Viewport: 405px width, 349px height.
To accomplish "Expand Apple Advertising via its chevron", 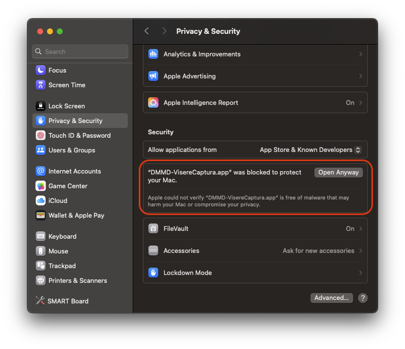I will (x=360, y=76).
